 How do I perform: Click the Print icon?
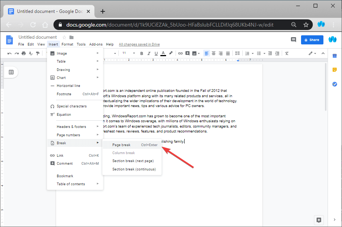click(x=24, y=54)
